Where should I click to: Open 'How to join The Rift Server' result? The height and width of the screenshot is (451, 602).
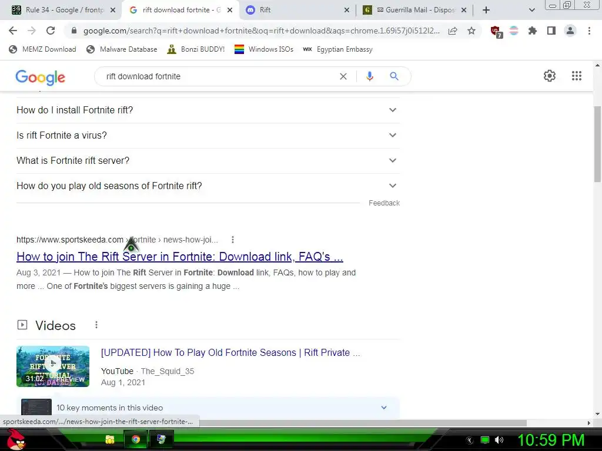click(x=180, y=257)
